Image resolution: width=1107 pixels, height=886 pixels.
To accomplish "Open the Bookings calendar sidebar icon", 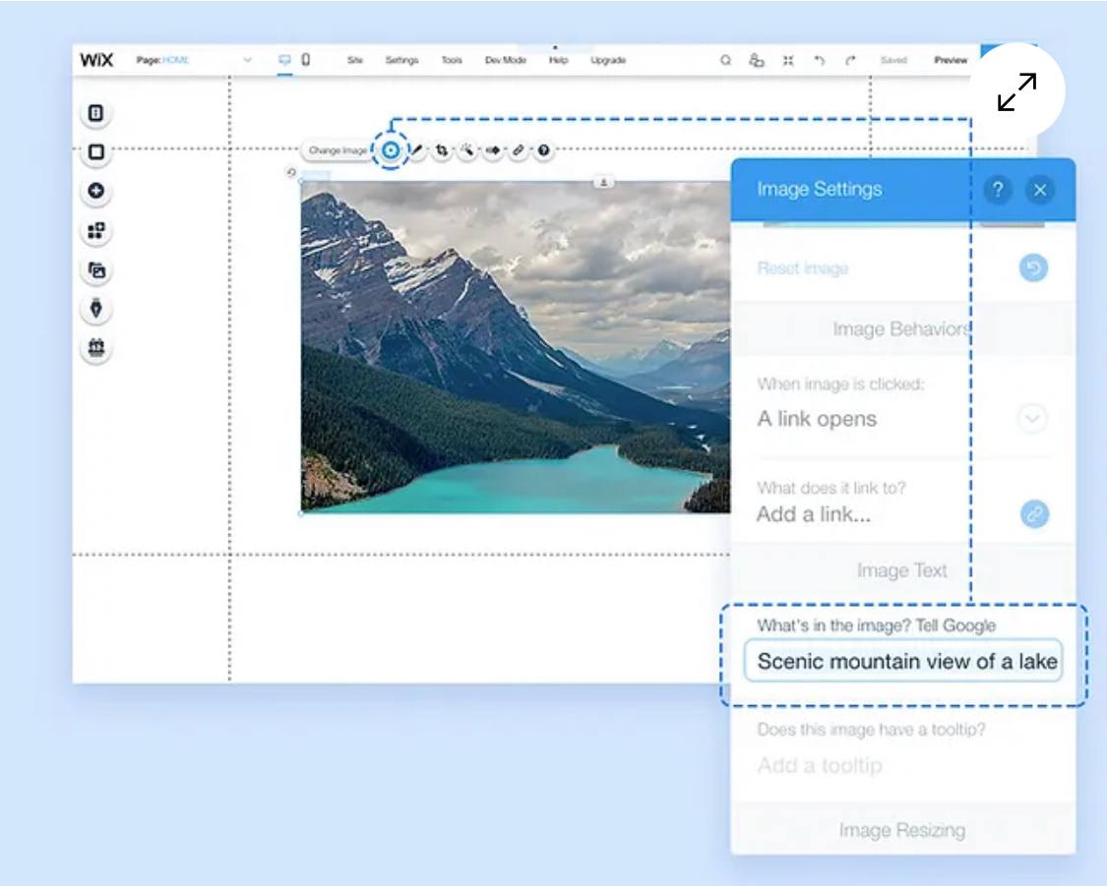I will click(x=96, y=348).
